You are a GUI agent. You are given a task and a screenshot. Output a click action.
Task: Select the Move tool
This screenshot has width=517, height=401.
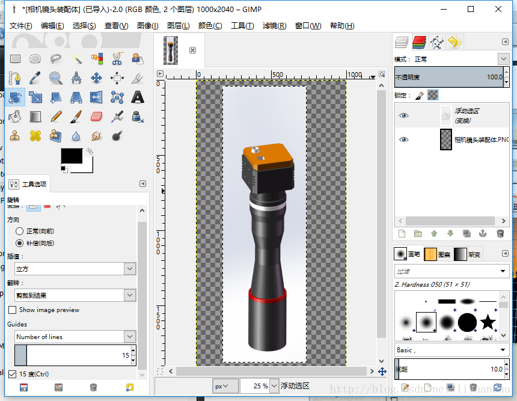[x=97, y=78]
